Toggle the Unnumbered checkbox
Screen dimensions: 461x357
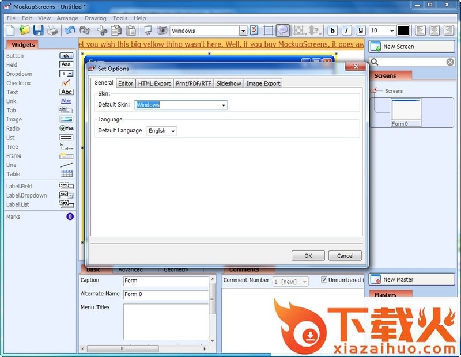(324, 279)
